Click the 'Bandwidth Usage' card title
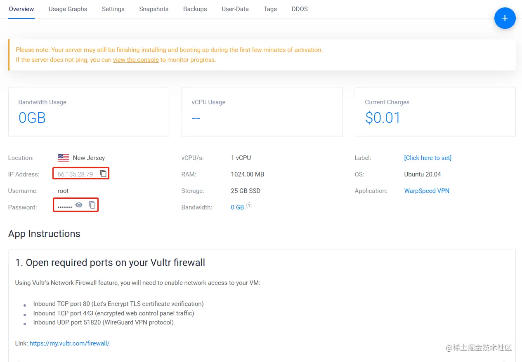 pos(43,102)
